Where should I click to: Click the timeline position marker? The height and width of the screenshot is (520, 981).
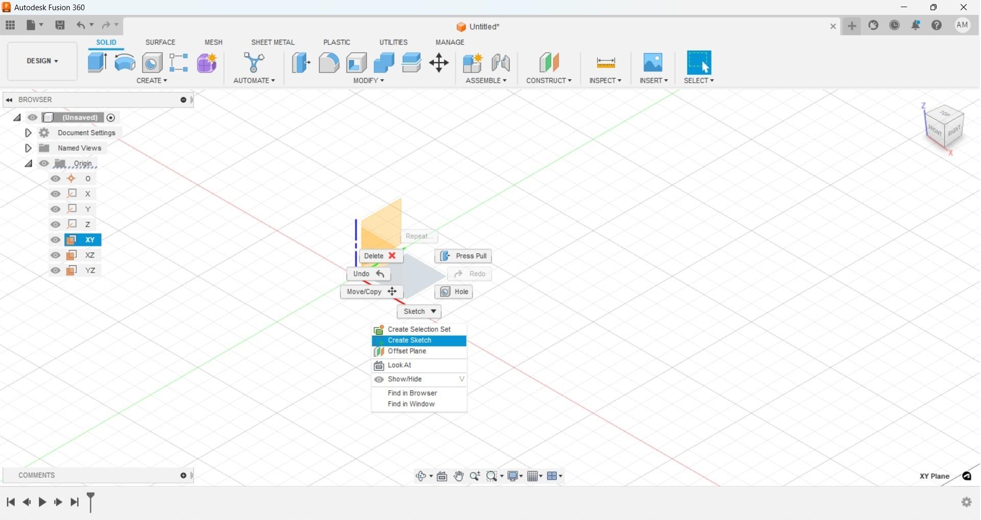(x=91, y=503)
